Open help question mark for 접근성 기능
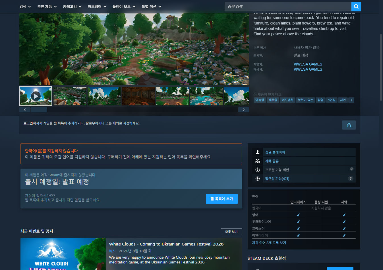Viewport: 383px width, 270px height. tap(351, 179)
